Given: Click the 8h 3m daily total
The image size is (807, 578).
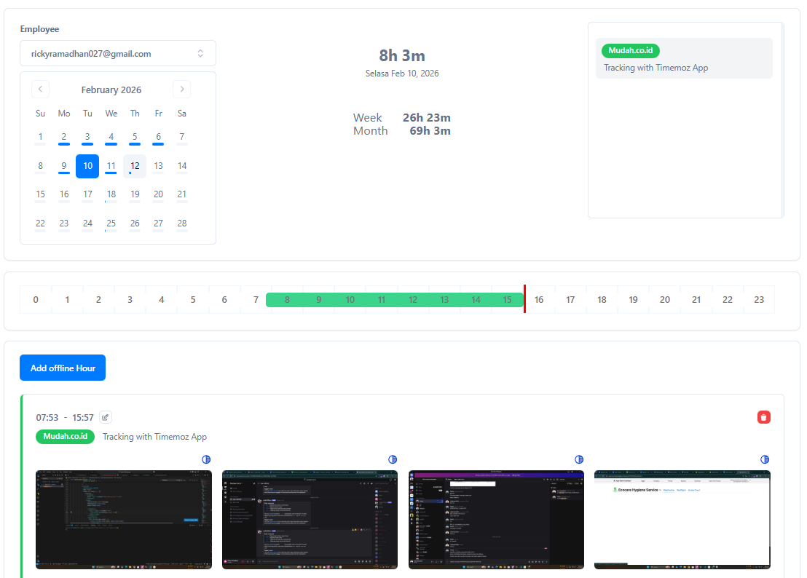Looking at the screenshot, I should coord(402,55).
